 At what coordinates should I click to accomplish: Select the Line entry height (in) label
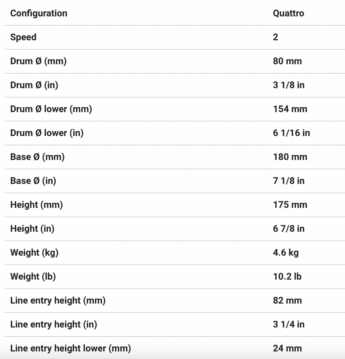(54, 324)
